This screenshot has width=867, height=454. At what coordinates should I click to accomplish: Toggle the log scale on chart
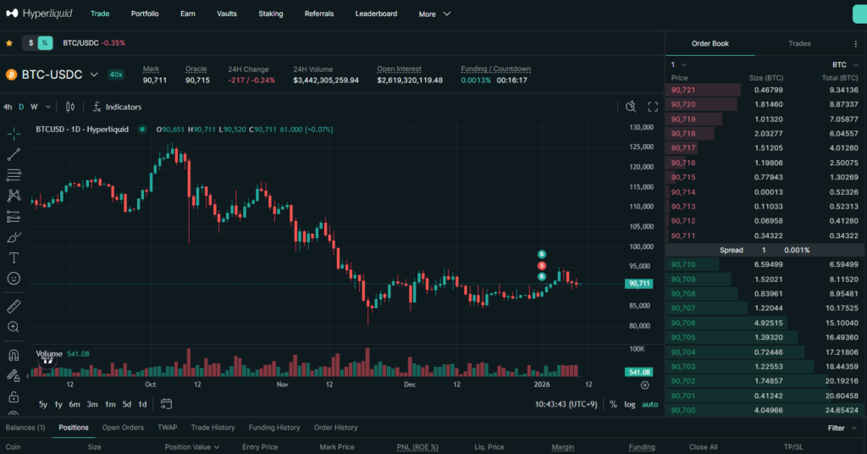[x=630, y=404]
